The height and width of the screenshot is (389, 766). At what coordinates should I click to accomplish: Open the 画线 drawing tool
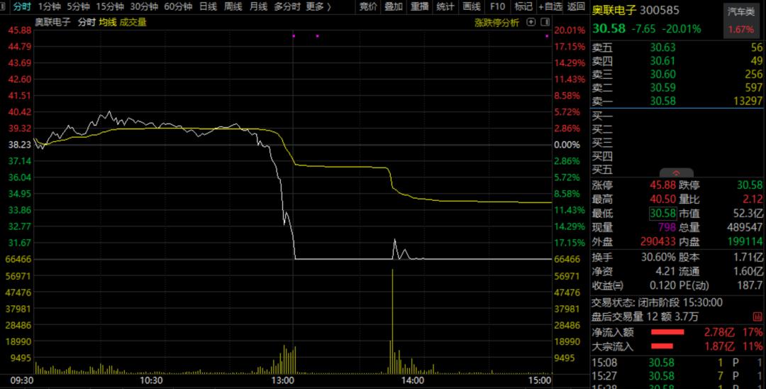click(x=472, y=6)
